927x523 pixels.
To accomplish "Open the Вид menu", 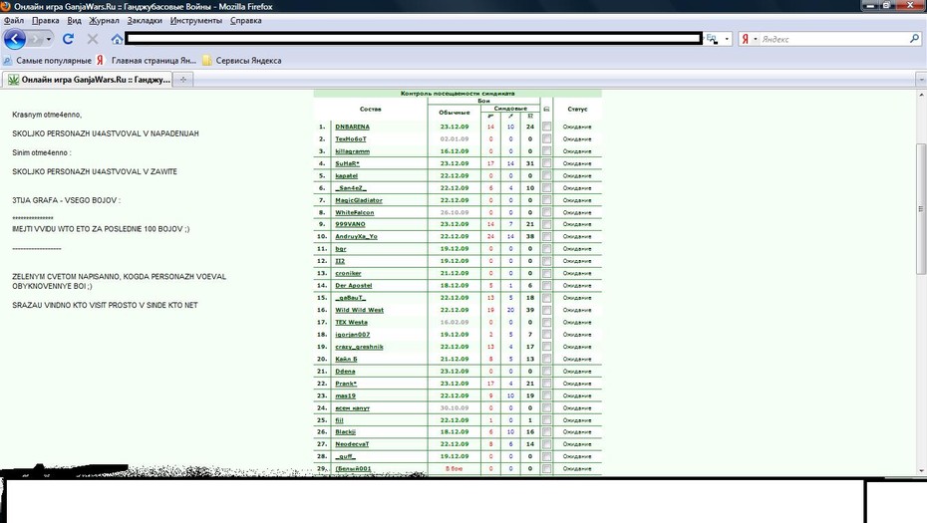I will [x=74, y=21].
